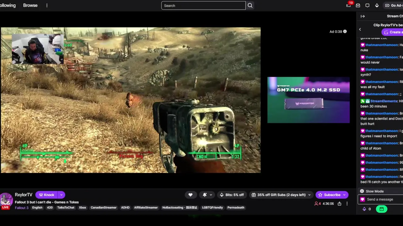Screen dimensions: 403x226
Task: Click the bits diamond icon below chat input
Action: [364, 209]
